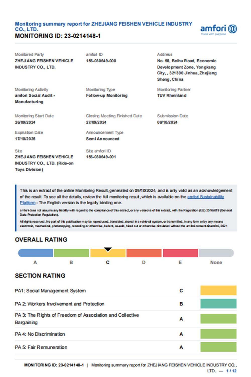Select the green B segment of rating bar
251x377 pixels.
coord(71,253)
